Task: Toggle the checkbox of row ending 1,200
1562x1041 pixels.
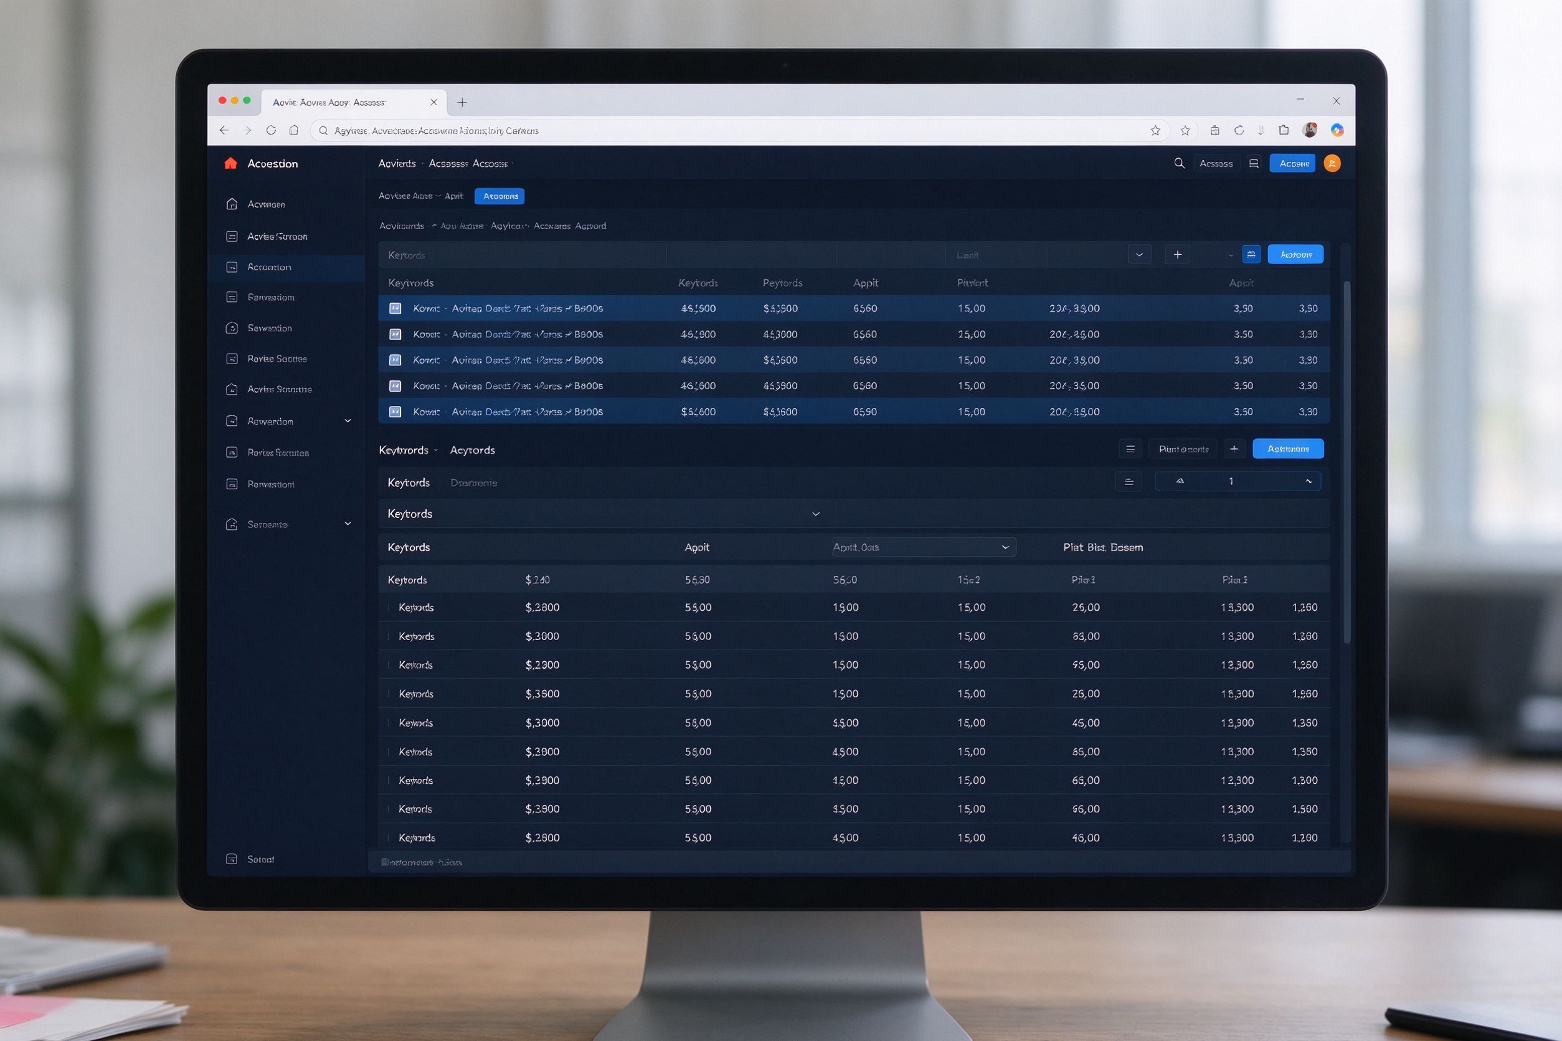Action: [389, 838]
